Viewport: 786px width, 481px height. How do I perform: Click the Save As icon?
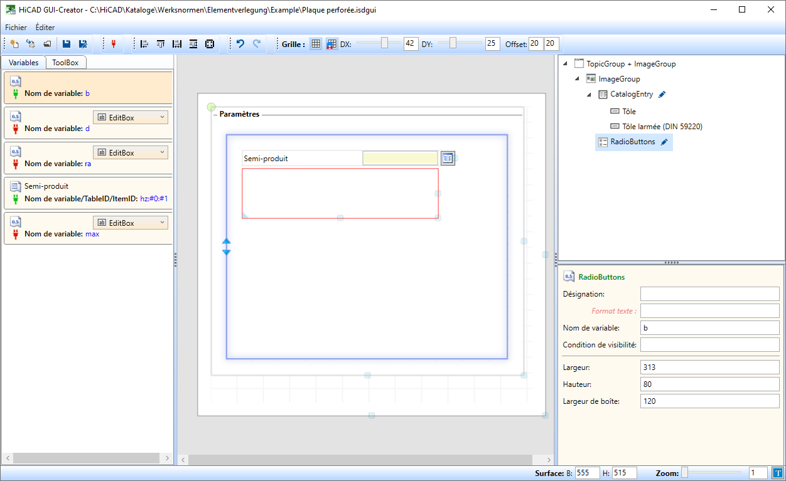pyautogui.click(x=83, y=44)
